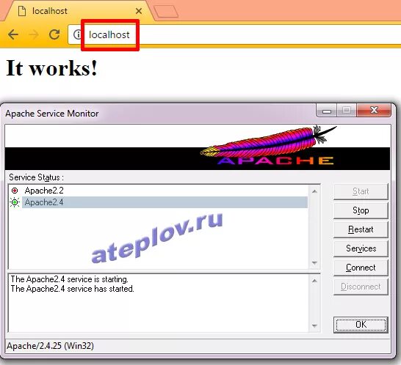
Task: Click "The Apache2.4 service is starting." log line
Action: coord(69,279)
